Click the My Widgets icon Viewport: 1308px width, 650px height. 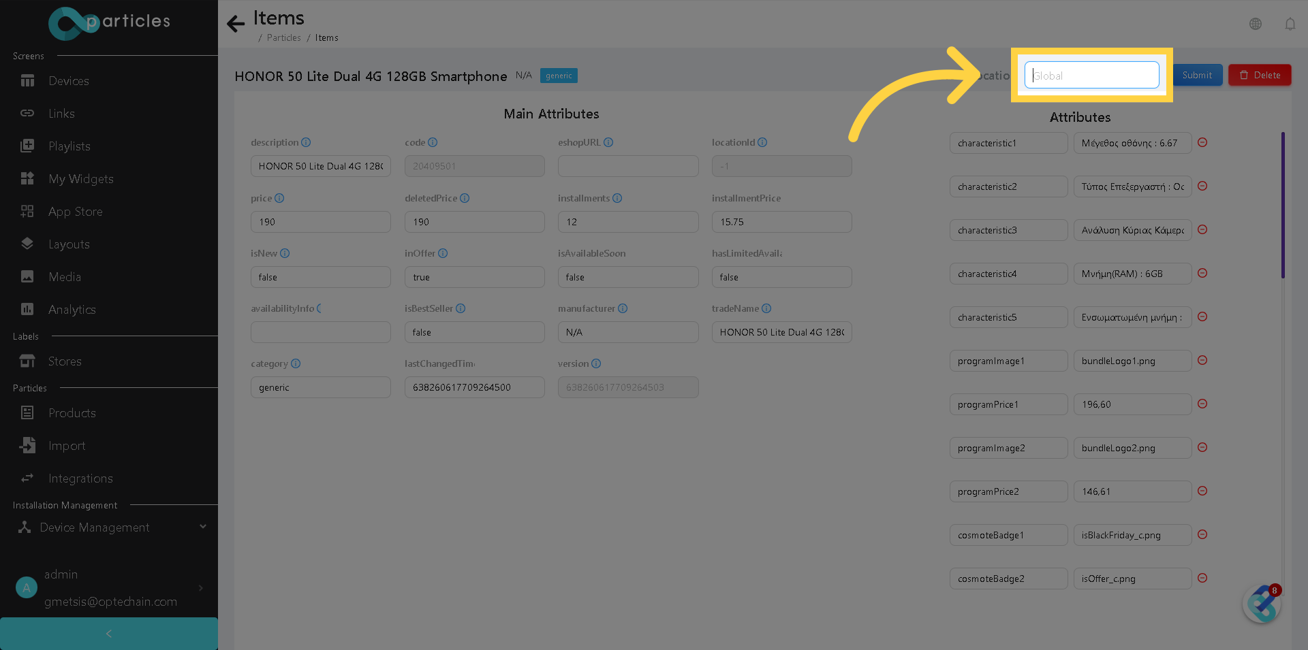pos(27,179)
